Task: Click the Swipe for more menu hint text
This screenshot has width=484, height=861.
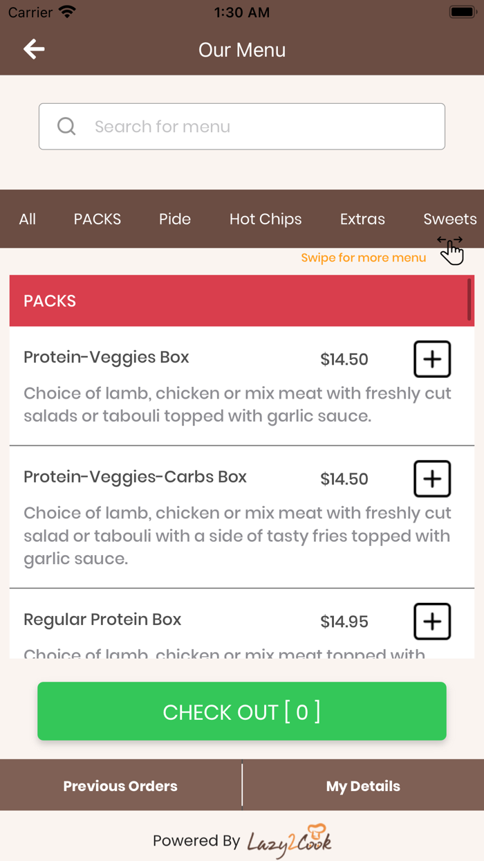Action: click(x=364, y=257)
